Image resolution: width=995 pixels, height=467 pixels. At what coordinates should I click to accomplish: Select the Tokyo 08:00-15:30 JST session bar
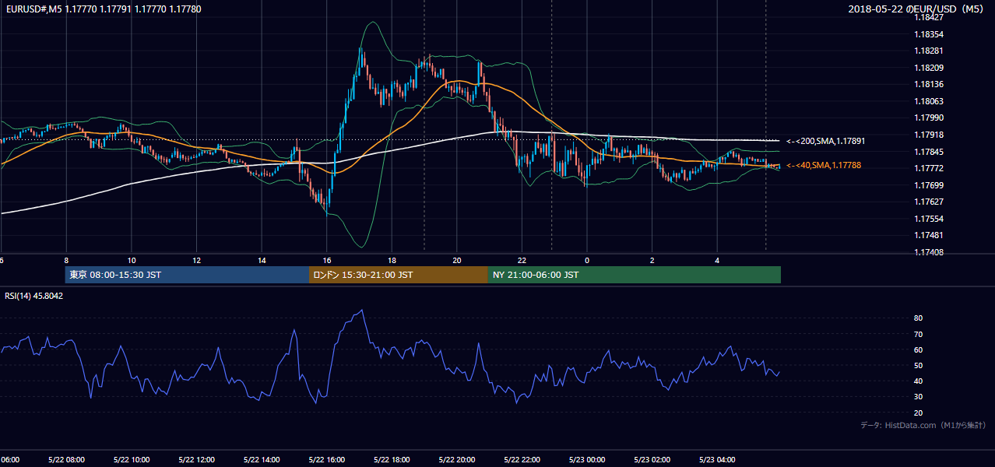[187, 275]
